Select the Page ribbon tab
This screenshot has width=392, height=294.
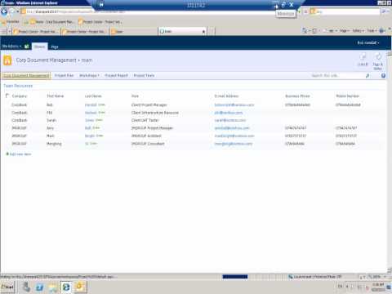55,47
